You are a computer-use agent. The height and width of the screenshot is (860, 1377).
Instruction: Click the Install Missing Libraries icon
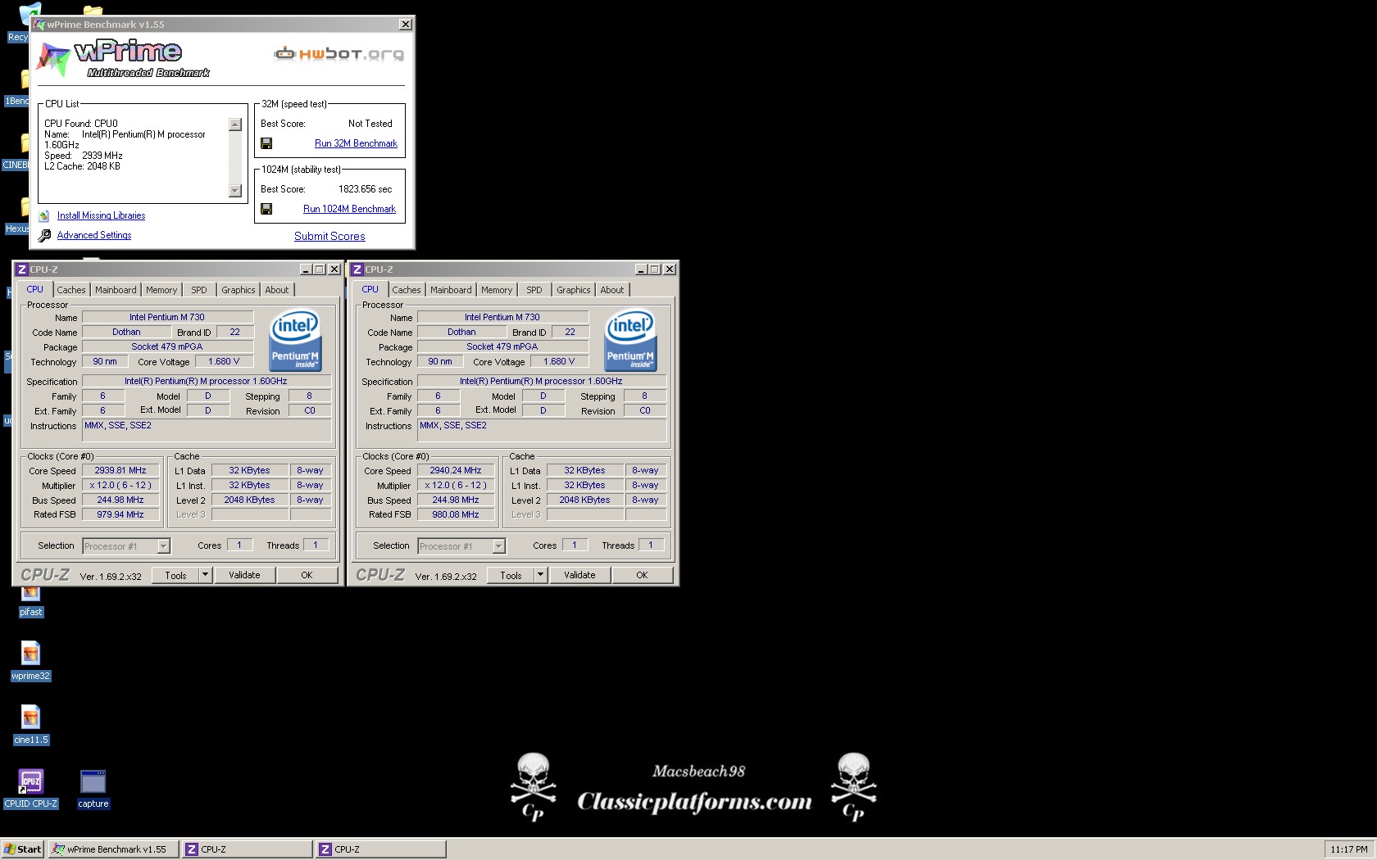44,216
